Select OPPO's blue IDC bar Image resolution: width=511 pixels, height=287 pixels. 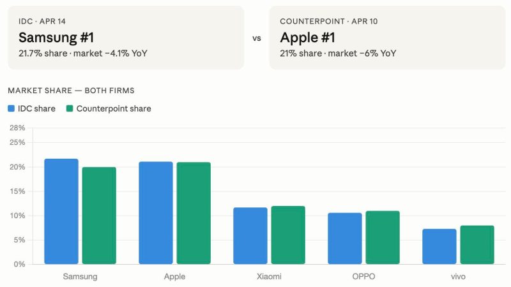click(x=345, y=238)
